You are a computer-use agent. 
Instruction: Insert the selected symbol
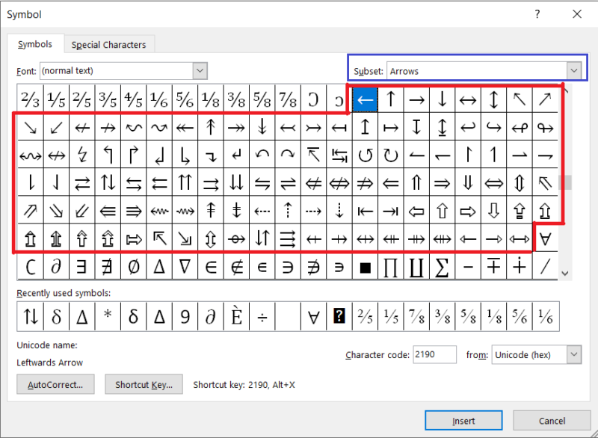[x=463, y=420]
